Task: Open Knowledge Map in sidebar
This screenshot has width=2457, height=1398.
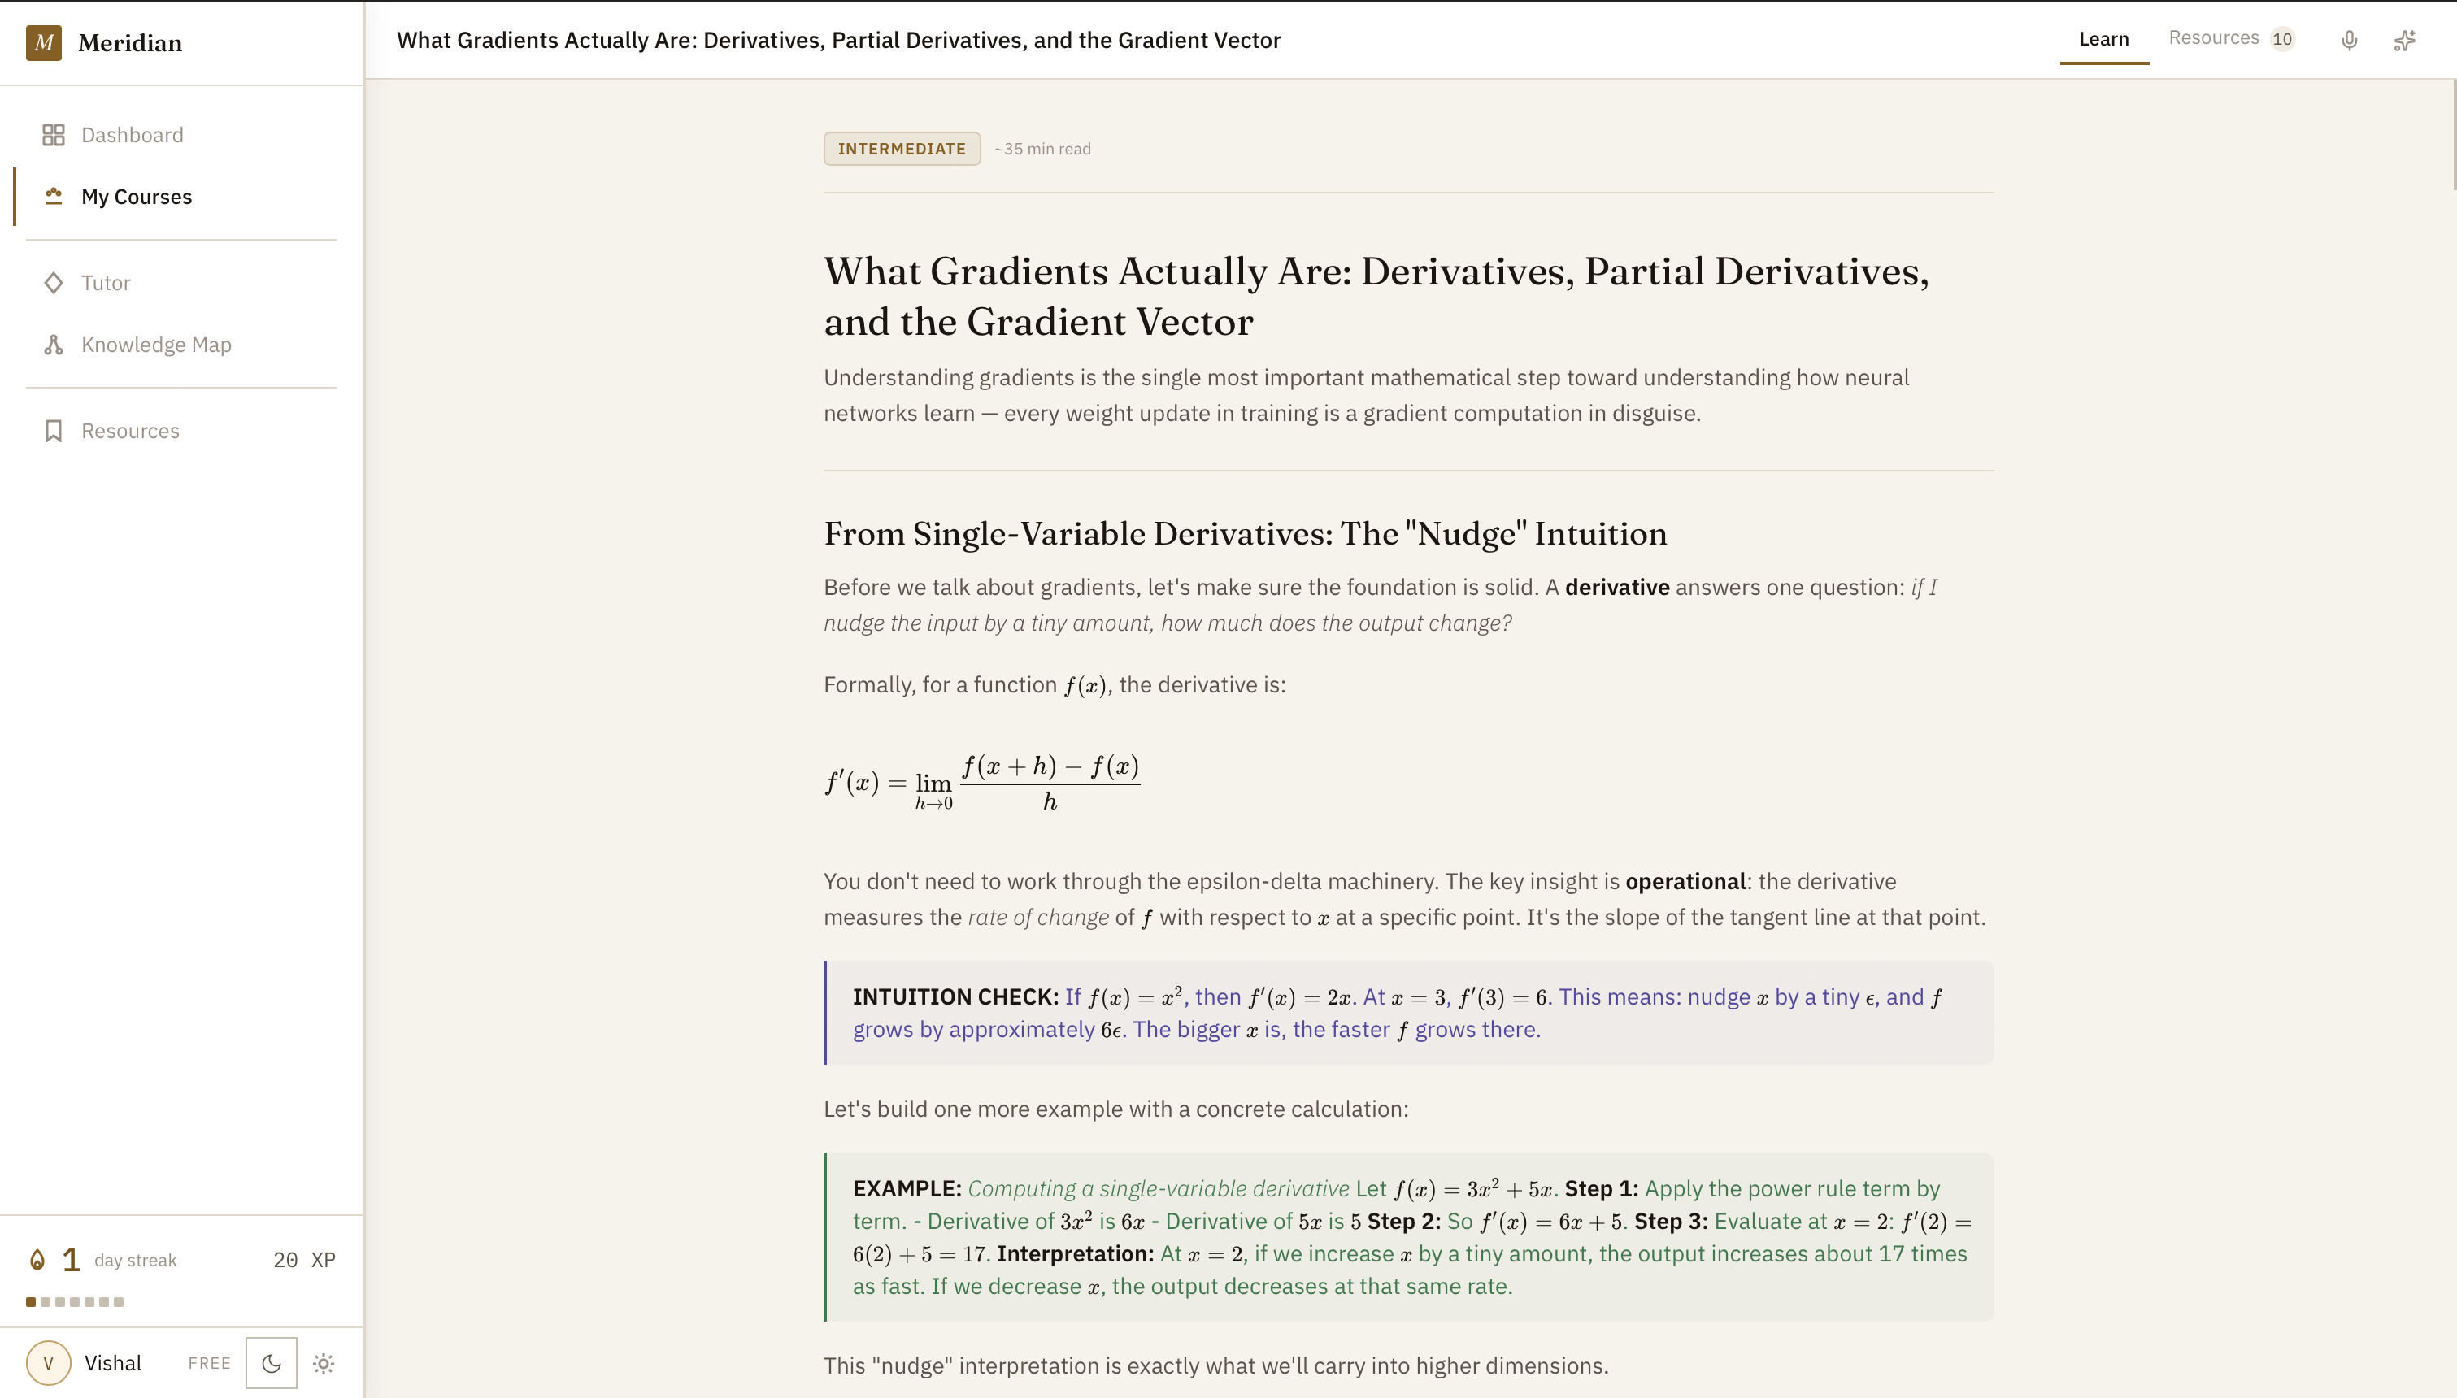Action: [x=180, y=345]
